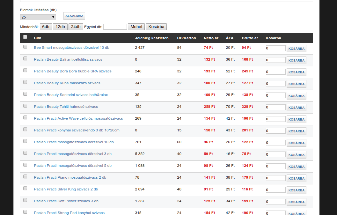Tick checkbox for Paclan Beauty Bali anticellulitisz szivacs

(25, 58)
